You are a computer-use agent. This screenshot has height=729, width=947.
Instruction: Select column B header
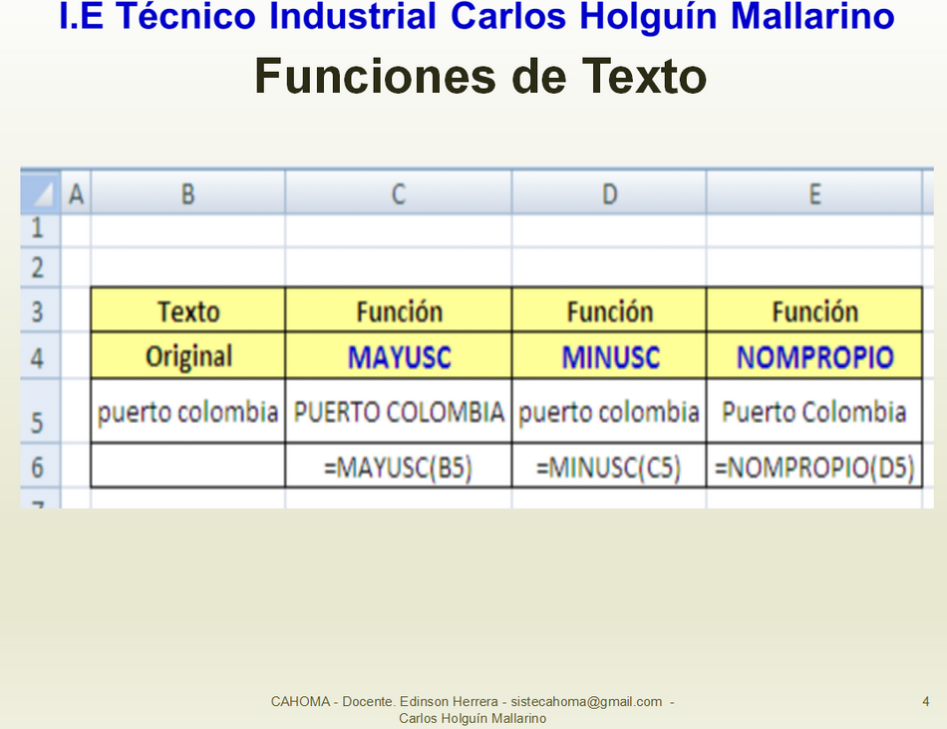tap(187, 193)
